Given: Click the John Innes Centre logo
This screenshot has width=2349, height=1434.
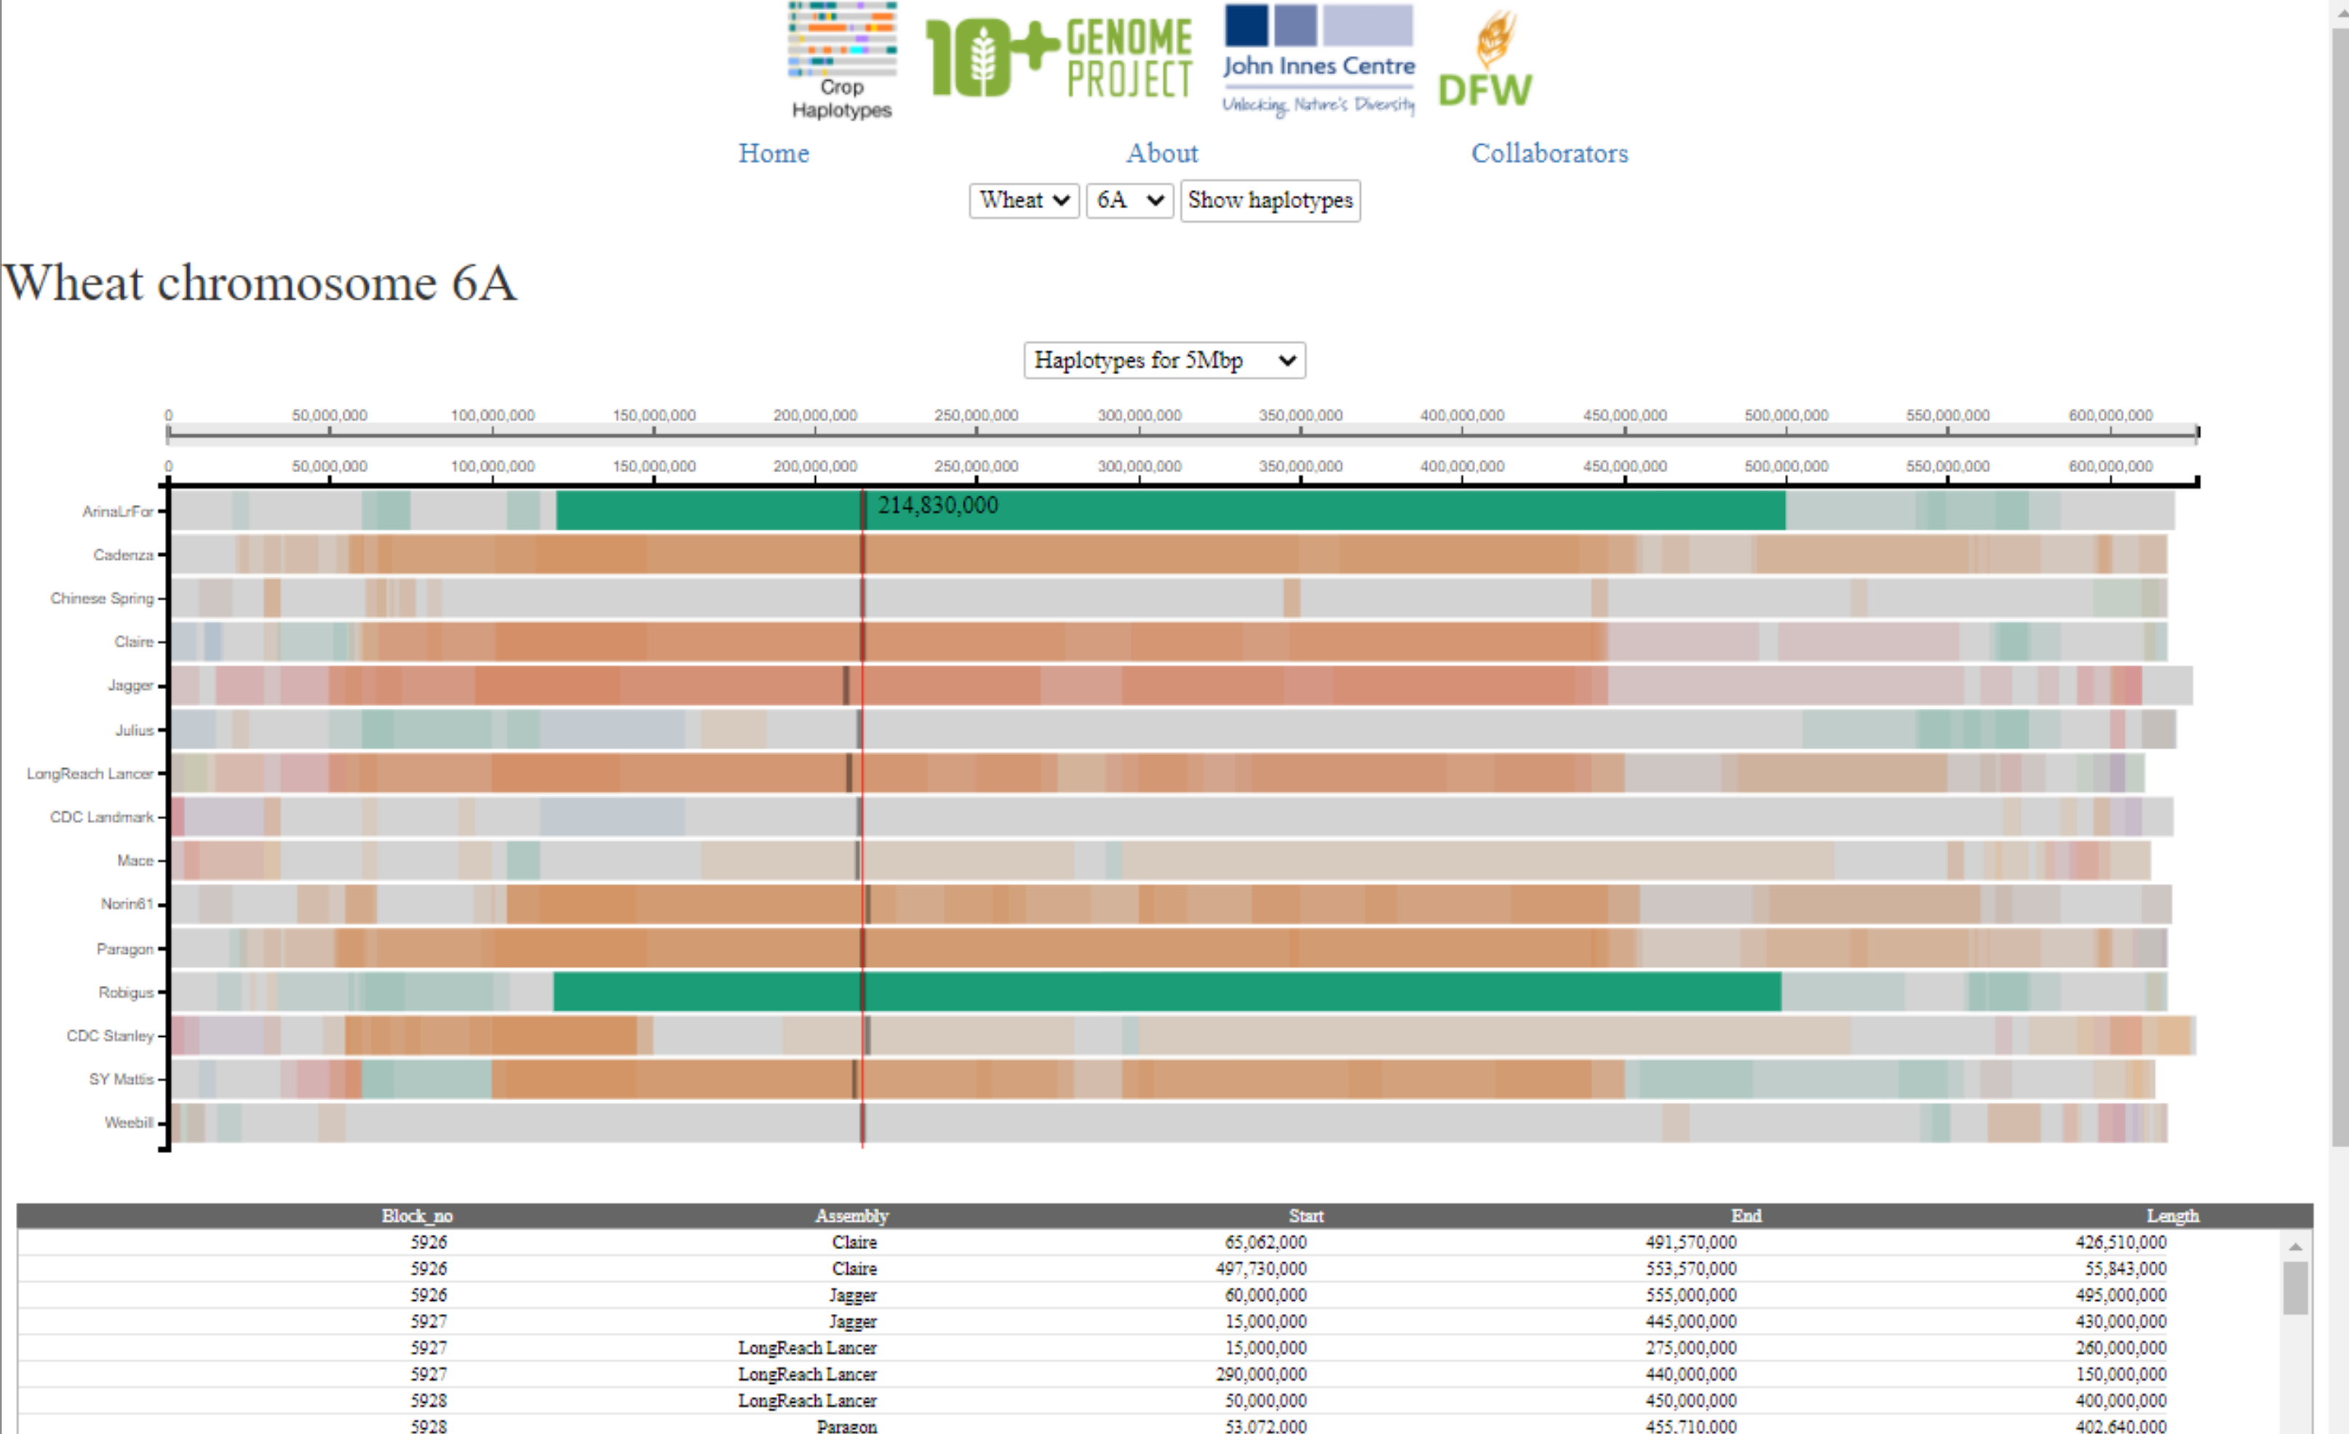Looking at the screenshot, I should [1319, 60].
